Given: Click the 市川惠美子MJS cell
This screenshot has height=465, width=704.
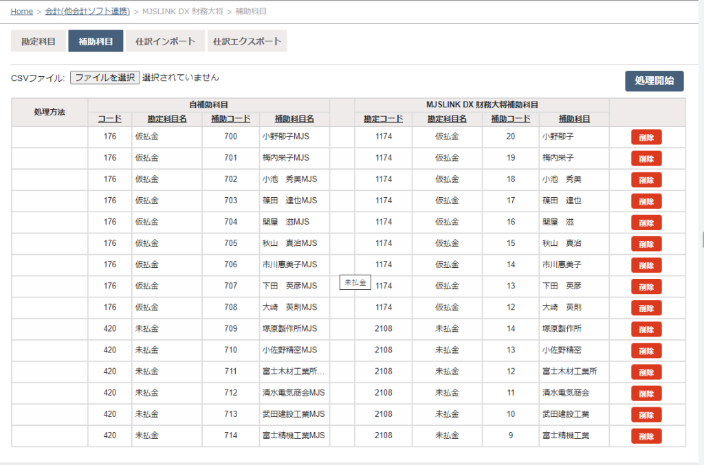Looking at the screenshot, I should [294, 264].
